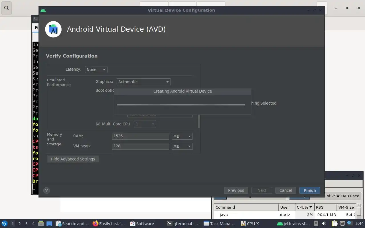365x228 pixels.
Task: Click the Previous button
Action: [236, 190]
